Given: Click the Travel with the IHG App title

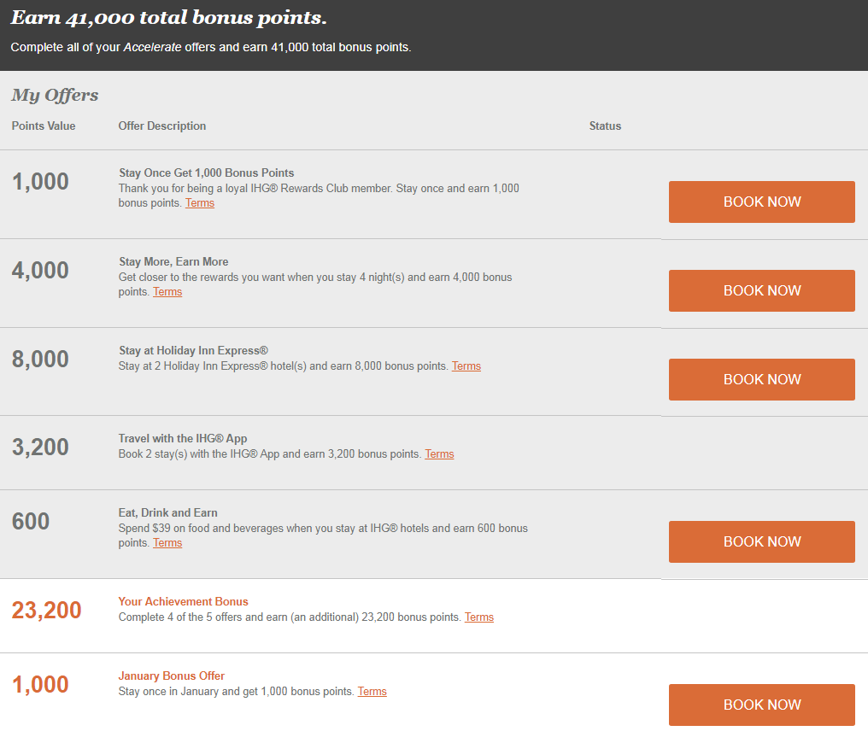Looking at the screenshot, I should 183,438.
